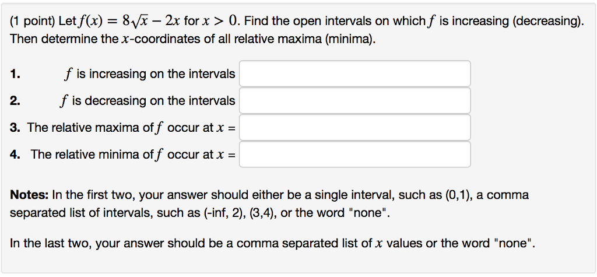Click the word "none" in the Notes paragraph
This screenshot has width=597, height=277.
(x=367, y=212)
